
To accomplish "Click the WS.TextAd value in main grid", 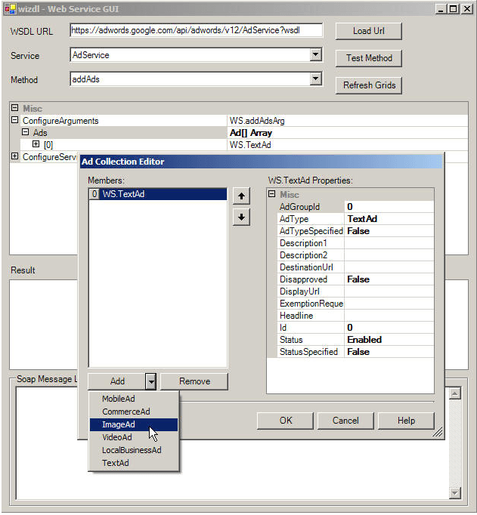I will click(x=348, y=145).
